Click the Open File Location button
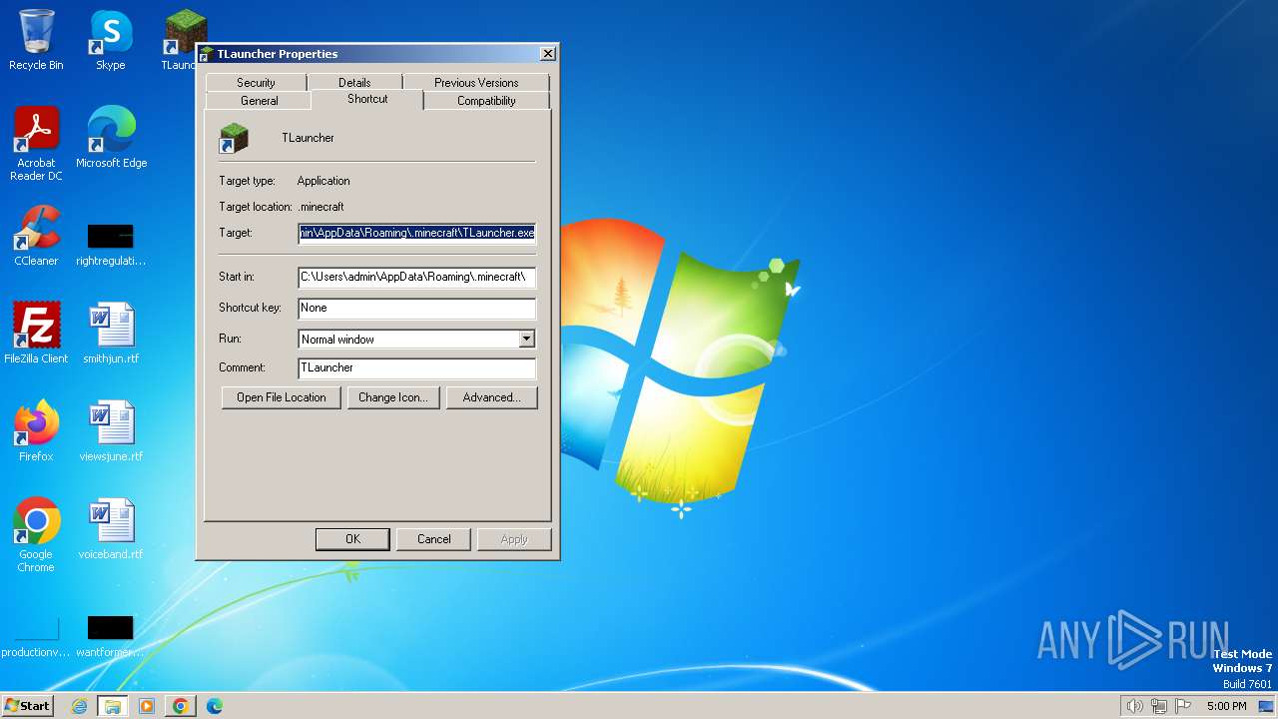The height and width of the screenshot is (719, 1278). click(282, 397)
